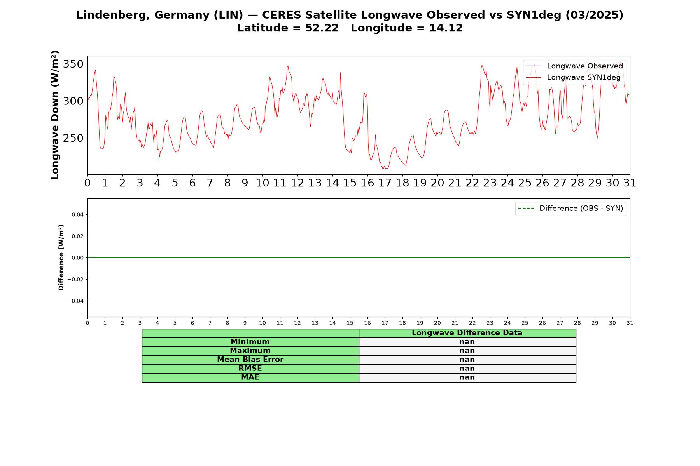The image size is (700, 466).
Task: Click day 31 tick on lower x-axis
Action: click(630, 323)
